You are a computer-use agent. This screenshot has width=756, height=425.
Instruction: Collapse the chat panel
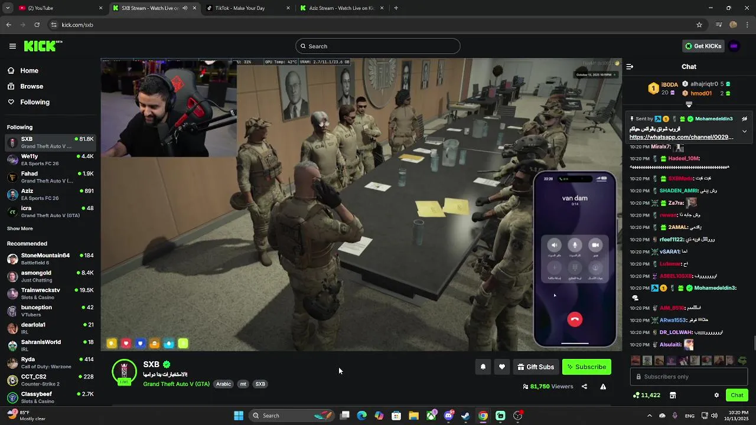(630, 67)
